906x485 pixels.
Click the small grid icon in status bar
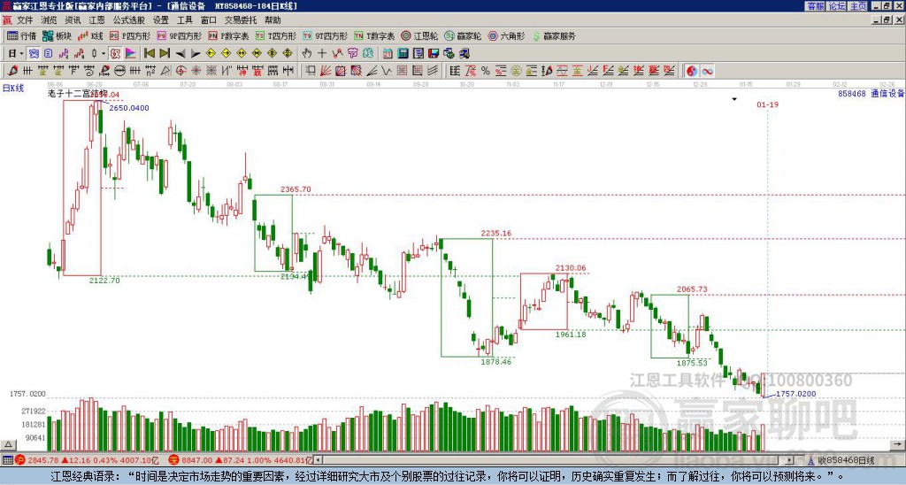[x=7, y=461]
